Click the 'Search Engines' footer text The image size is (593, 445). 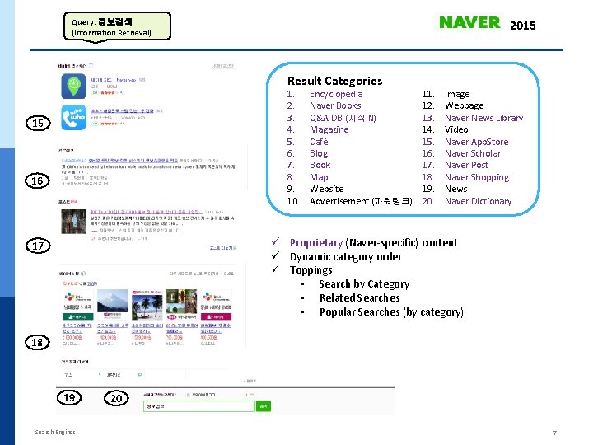pos(55,432)
